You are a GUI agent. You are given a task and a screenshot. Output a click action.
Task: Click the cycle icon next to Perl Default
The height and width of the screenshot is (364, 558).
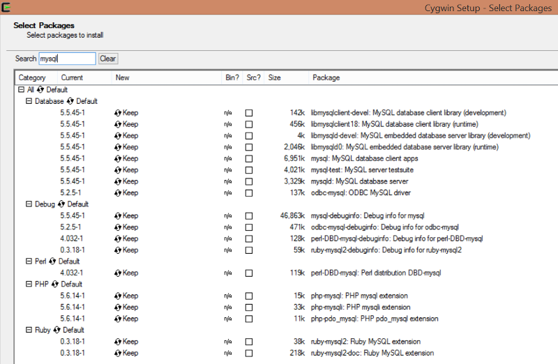click(x=52, y=261)
